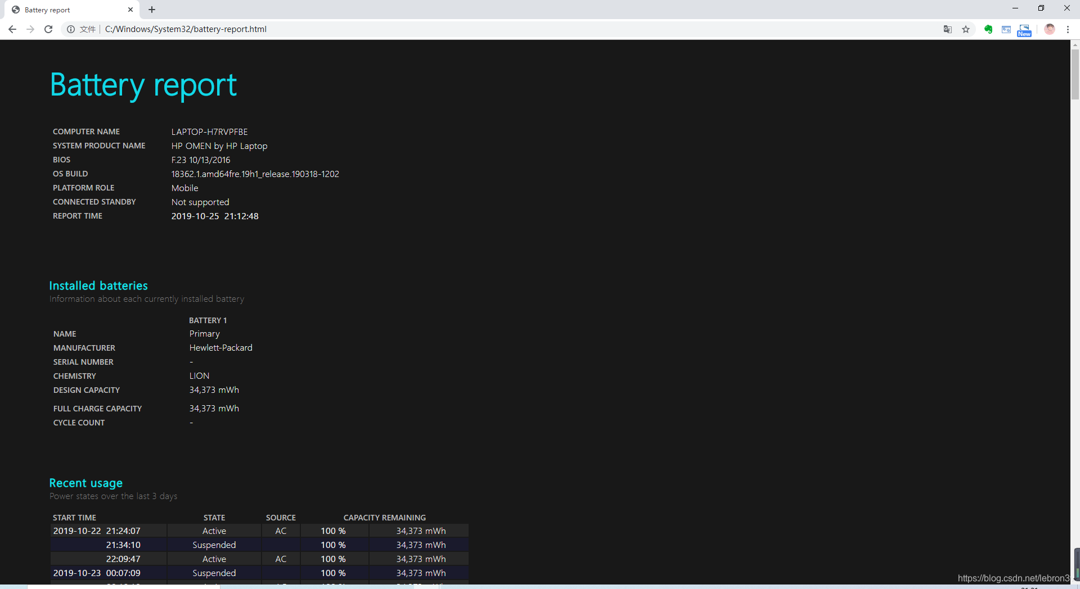Select the Battery report tab
This screenshot has width=1080, height=589.
[62, 10]
